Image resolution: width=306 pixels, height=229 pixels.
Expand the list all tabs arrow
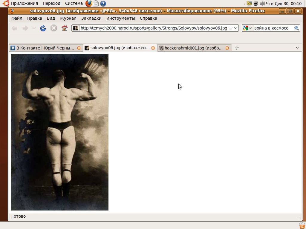click(x=297, y=48)
